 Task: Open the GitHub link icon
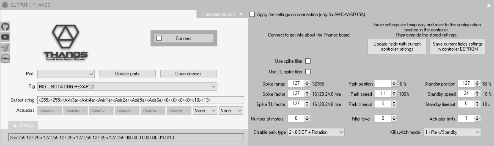coord(5,26)
